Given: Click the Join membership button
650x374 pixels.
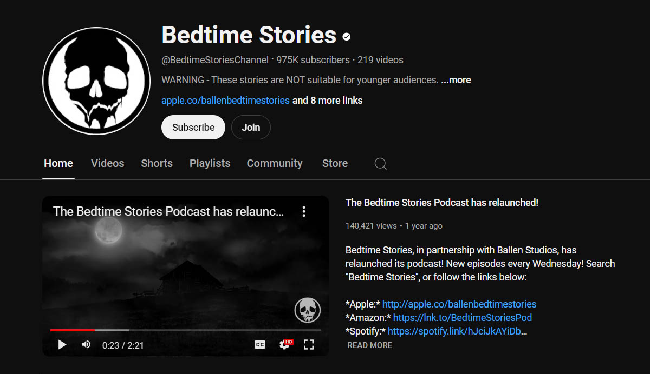Looking at the screenshot, I should pyautogui.click(x=251, y=128).
